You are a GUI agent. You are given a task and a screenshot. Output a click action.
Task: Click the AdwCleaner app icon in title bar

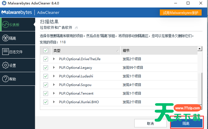[4, 3]
